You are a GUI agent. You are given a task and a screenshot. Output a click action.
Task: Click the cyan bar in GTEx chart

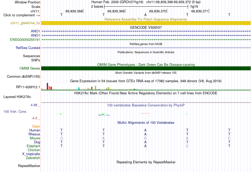point(79,89)
